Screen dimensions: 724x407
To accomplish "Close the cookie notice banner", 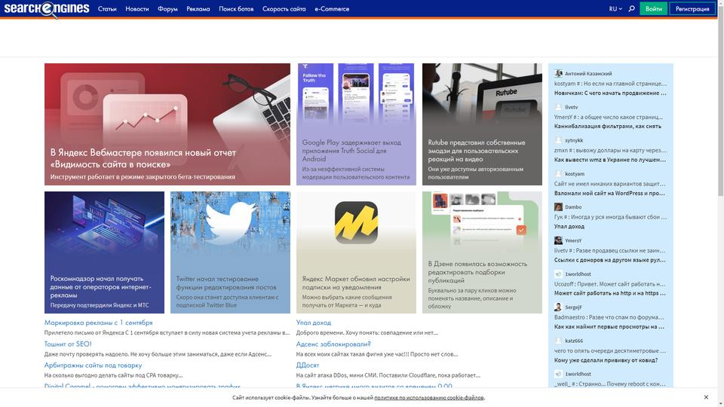I will click(x=706, y=397).
